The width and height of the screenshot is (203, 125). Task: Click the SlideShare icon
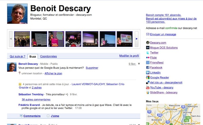(148, 93)
